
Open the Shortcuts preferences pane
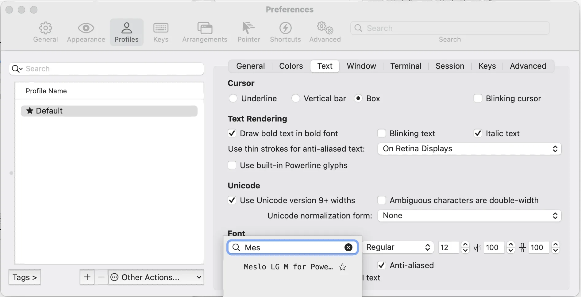tap(285, 32)
